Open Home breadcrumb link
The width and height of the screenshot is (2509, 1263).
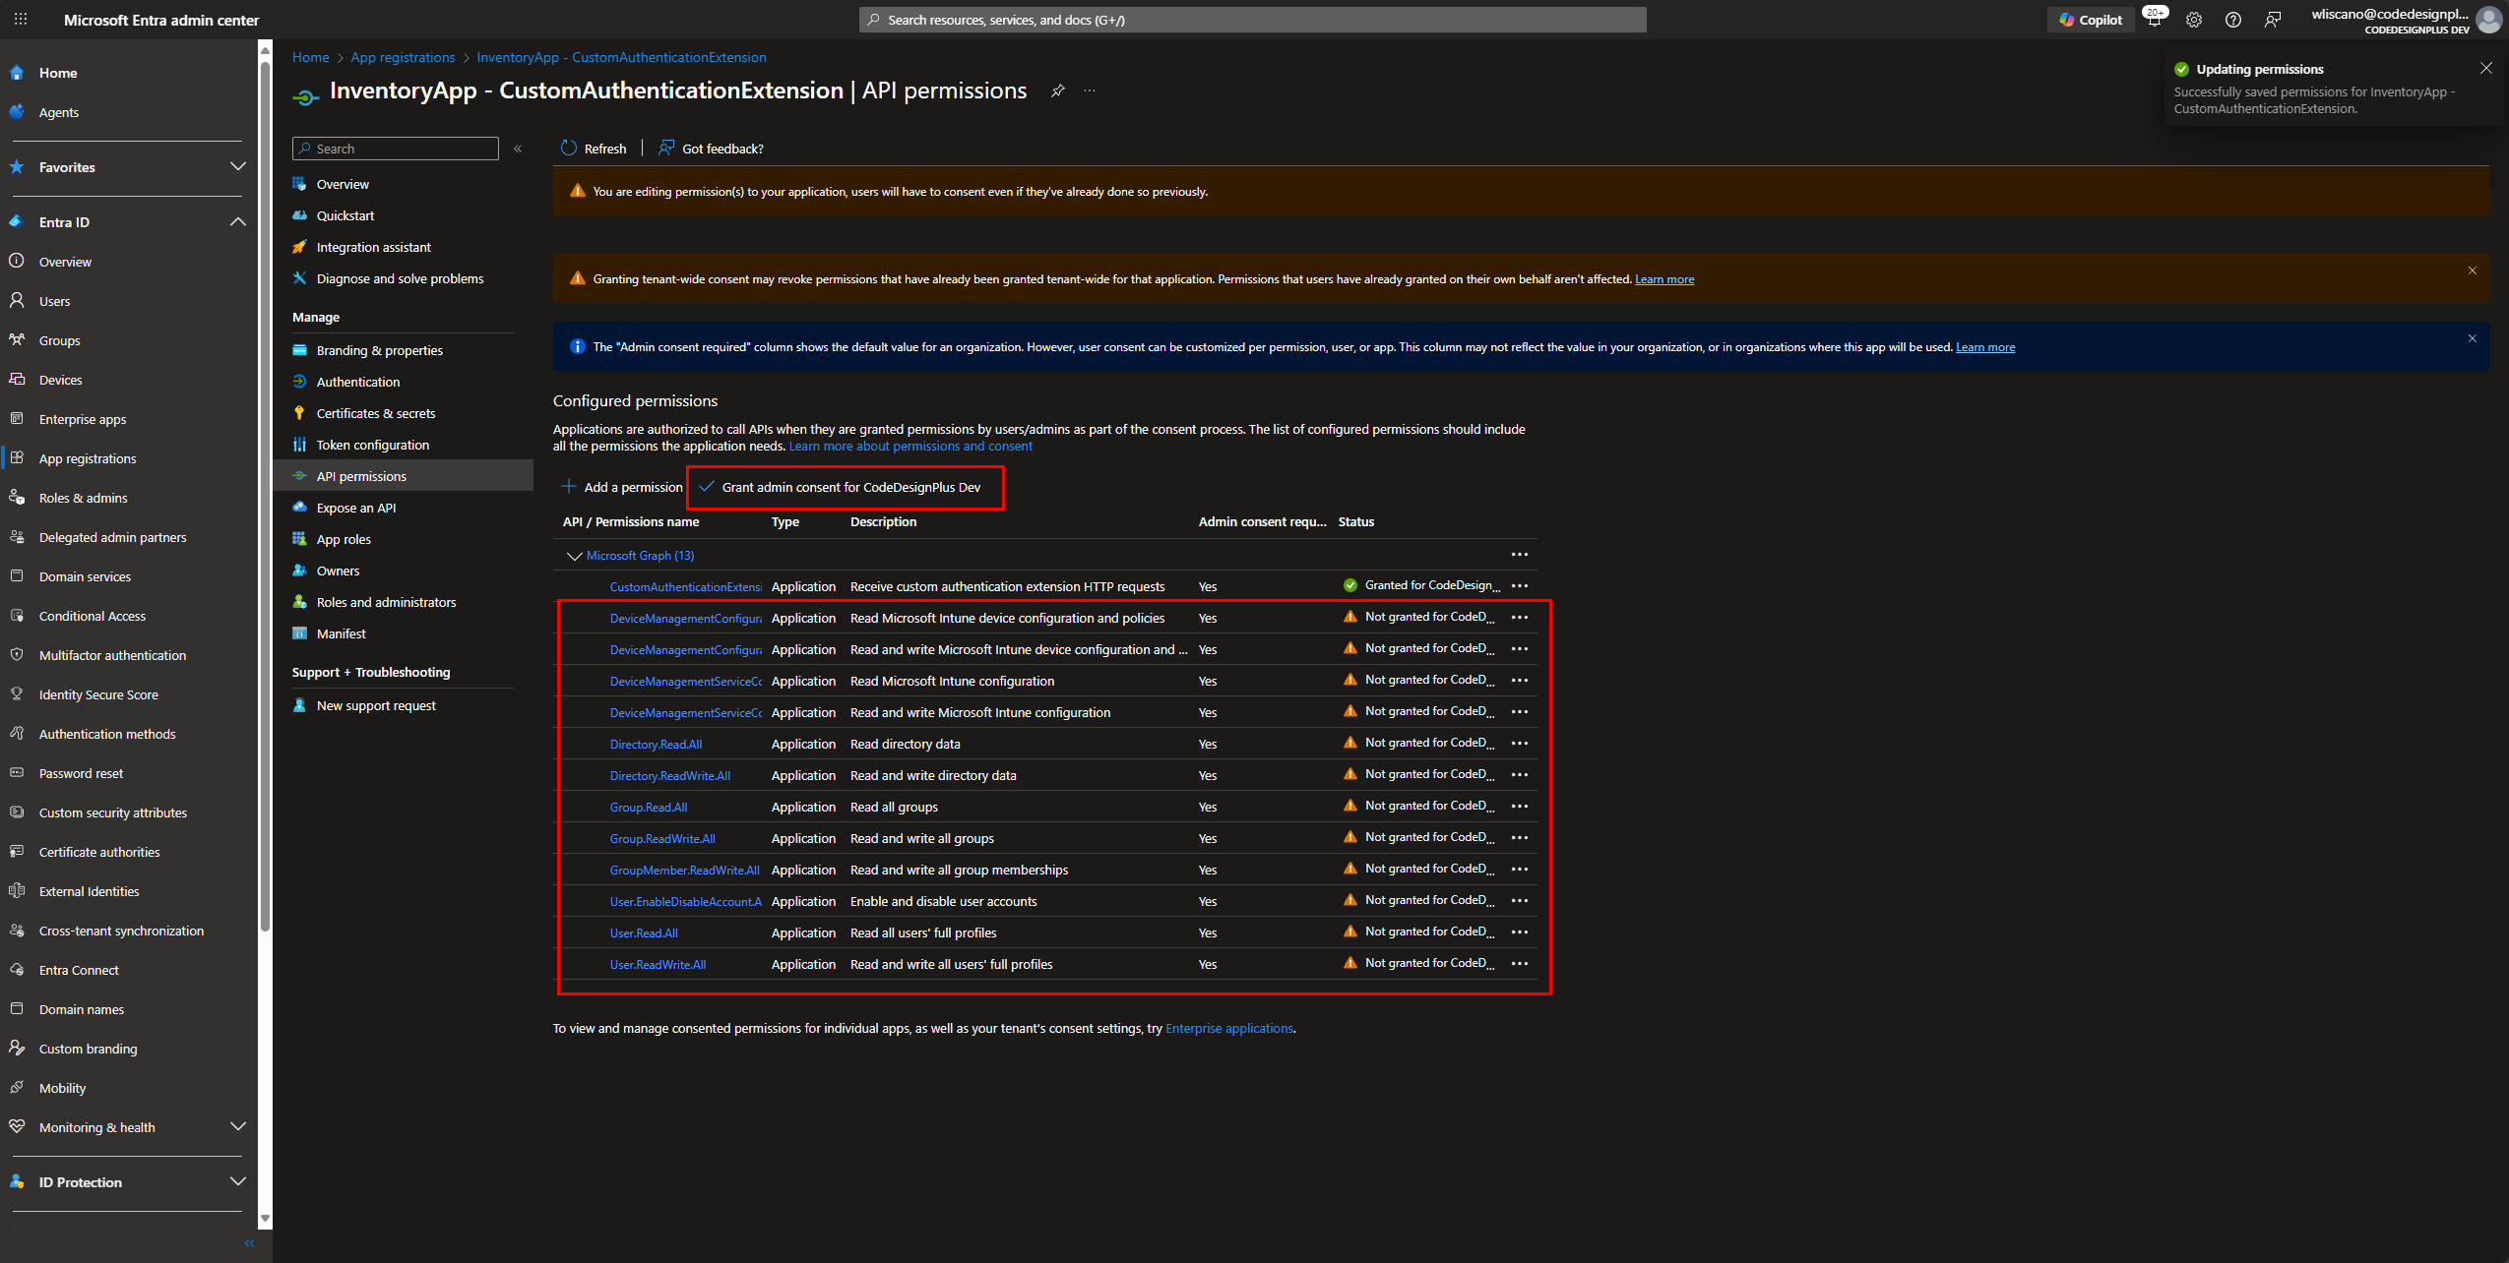pyautogui.click(x=310, y=57)
